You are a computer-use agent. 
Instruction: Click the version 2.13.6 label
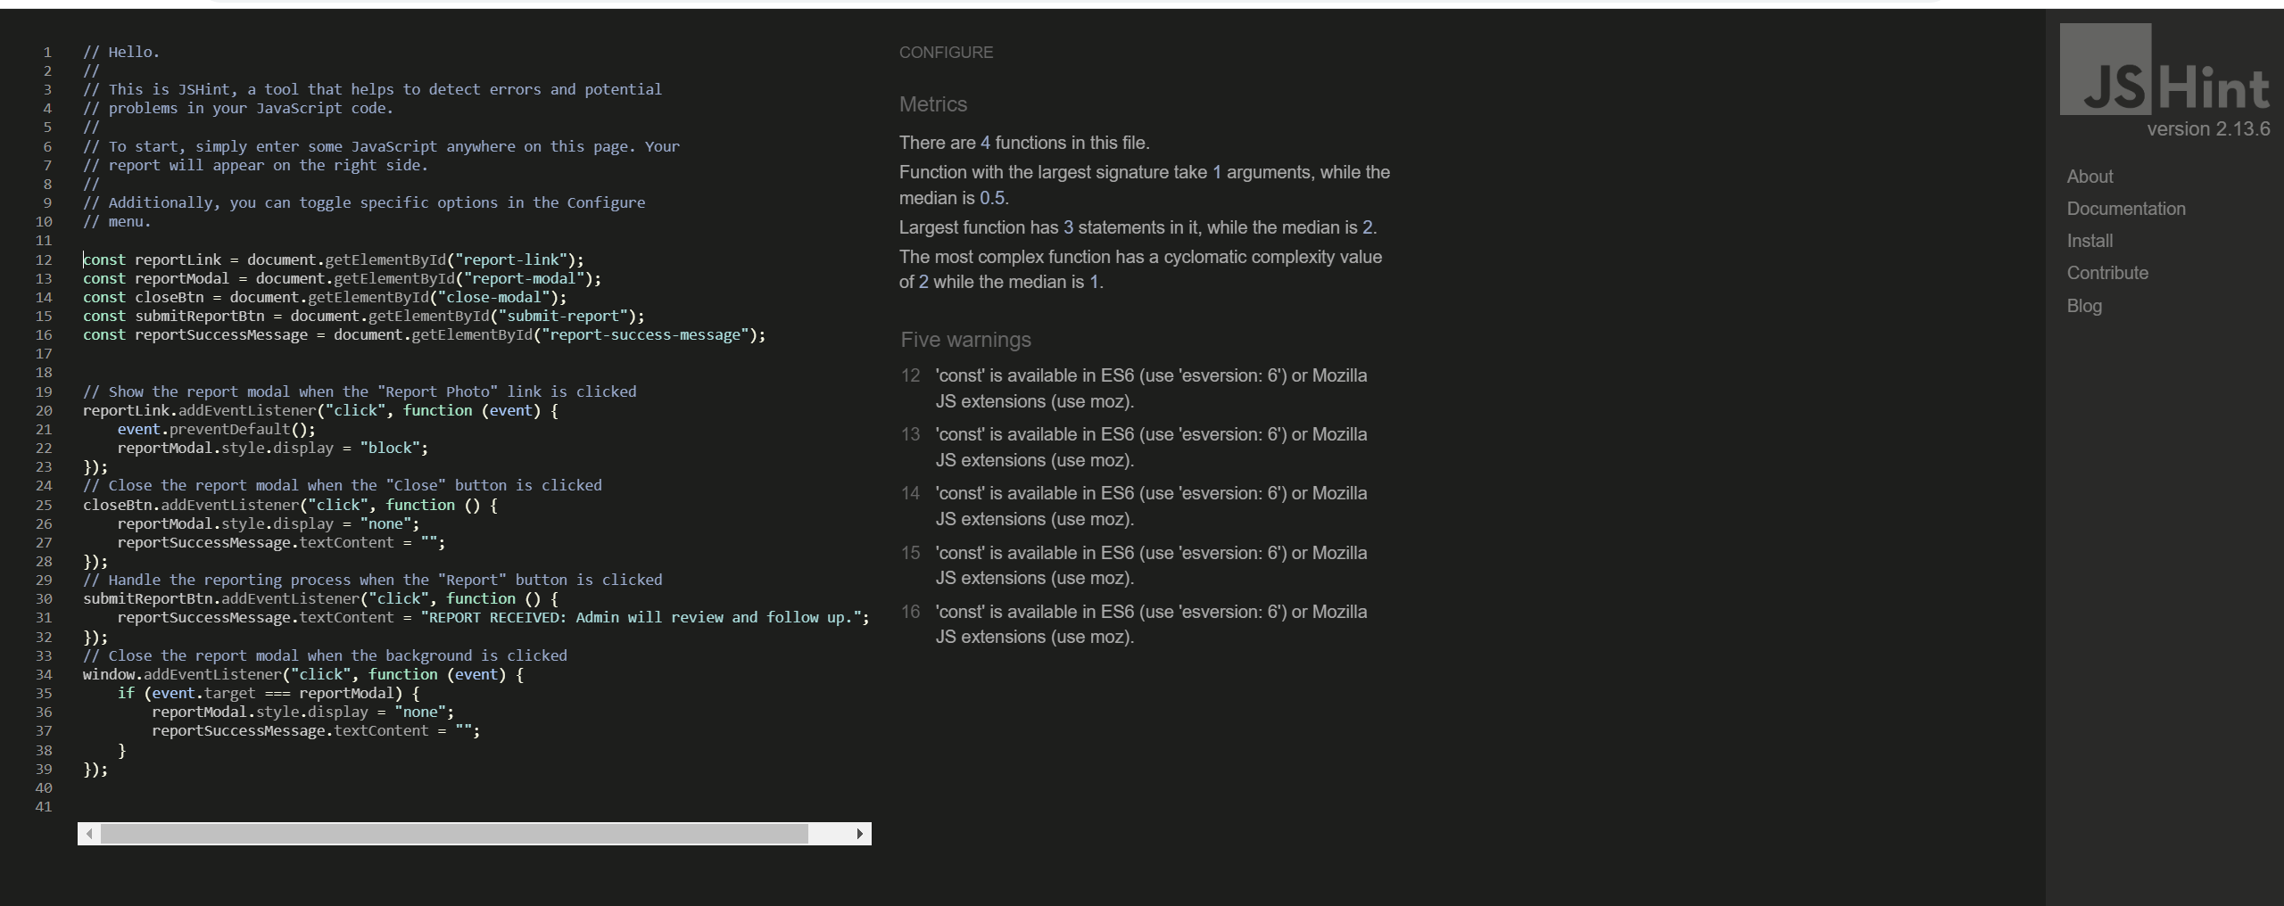coord(2208,128)
